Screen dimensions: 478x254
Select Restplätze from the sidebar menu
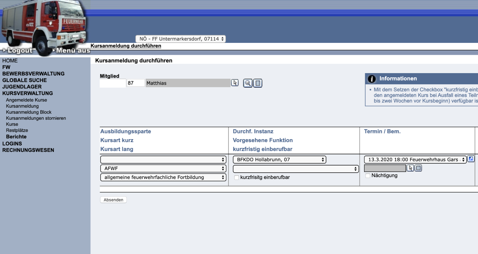pyautogui.click(x=17, y=131)
